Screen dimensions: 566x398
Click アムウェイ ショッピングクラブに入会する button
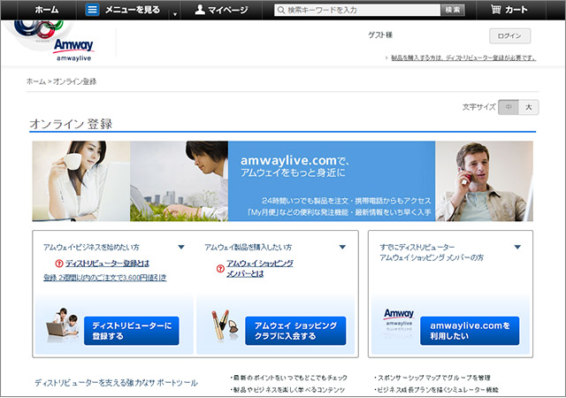tap(295, 331)
